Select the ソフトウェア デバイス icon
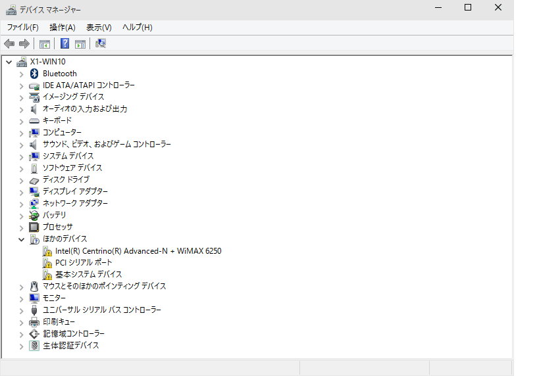The height and width of the screenshot is (376, 539). click(34, 168)
